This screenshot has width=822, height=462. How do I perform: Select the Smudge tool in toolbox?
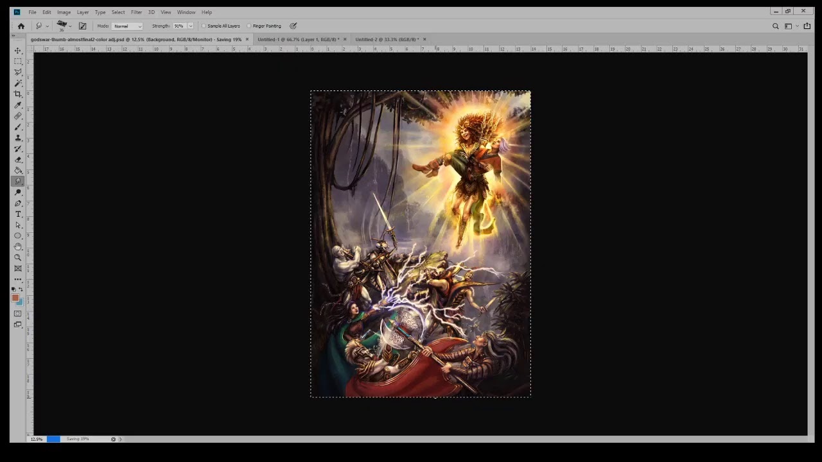pyautogui.click(x=18, y=182)
